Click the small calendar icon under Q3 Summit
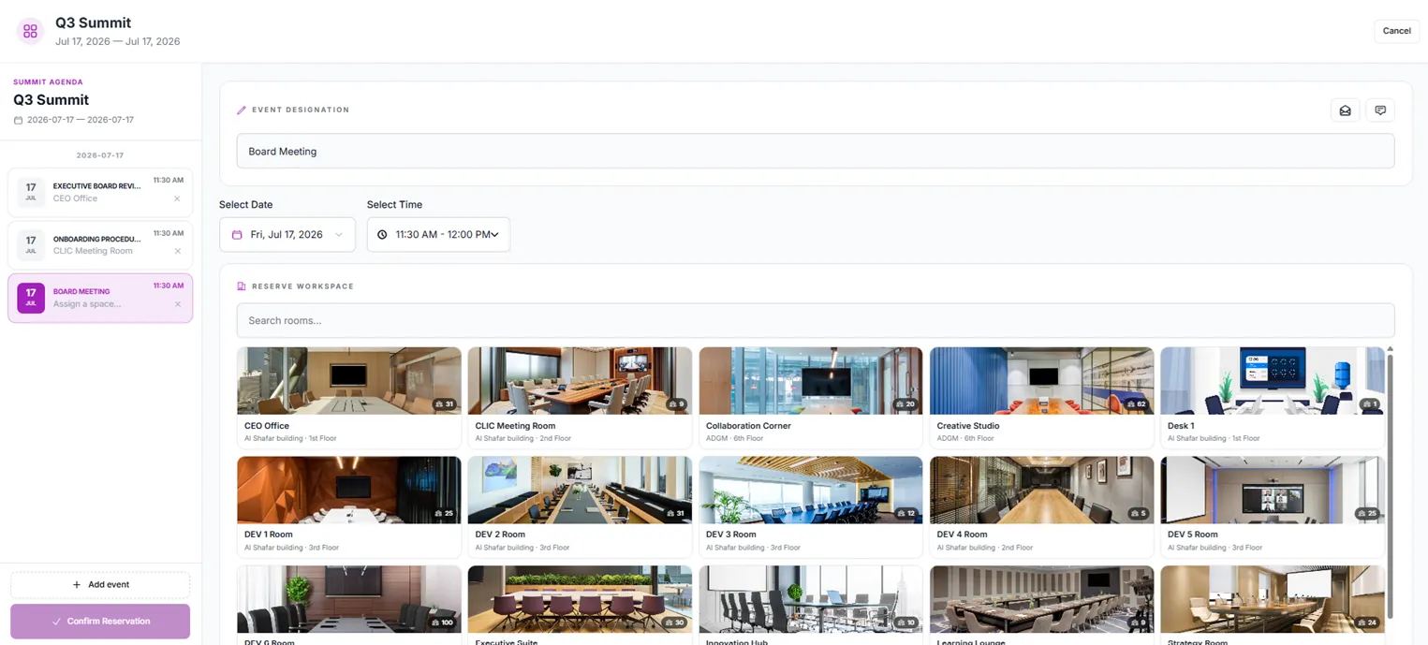Viewport: 1428px width, 645px height. tap(18, 121)
